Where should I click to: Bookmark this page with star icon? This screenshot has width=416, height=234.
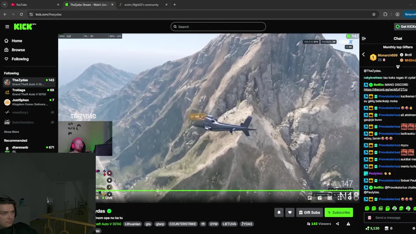[374, 14]
